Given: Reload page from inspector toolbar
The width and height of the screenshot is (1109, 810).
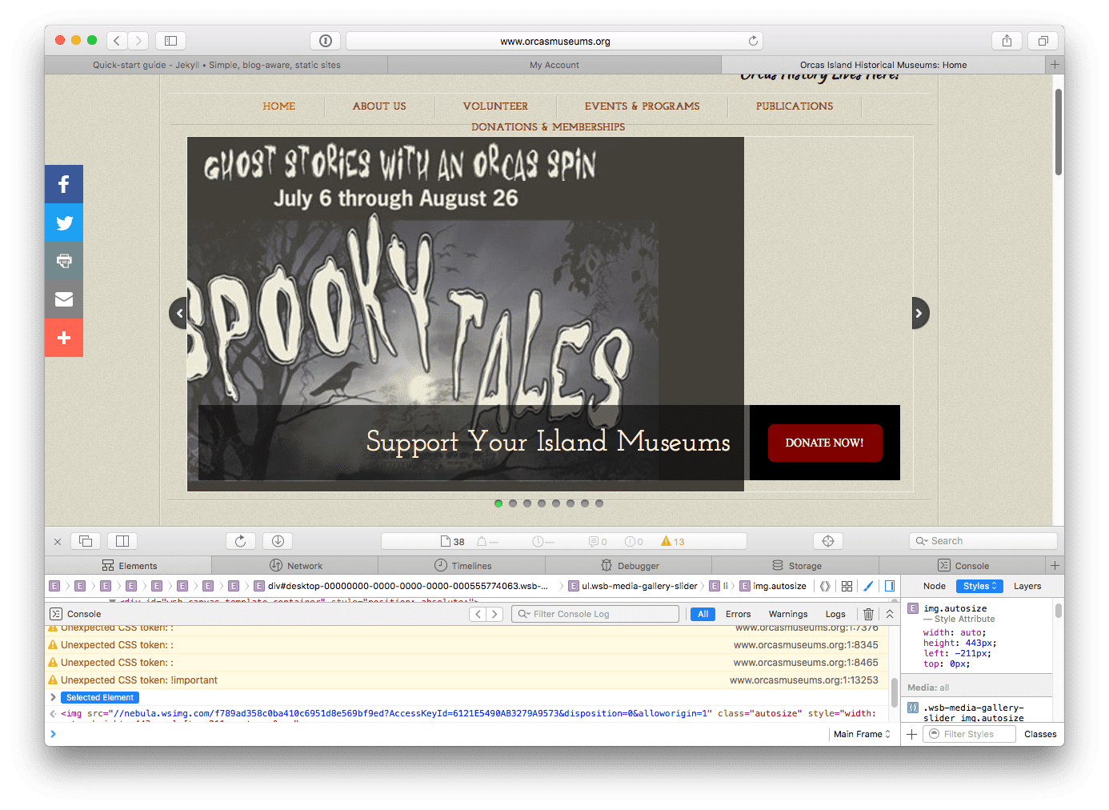Looking at the screenshot, I should tap(241, 541).
